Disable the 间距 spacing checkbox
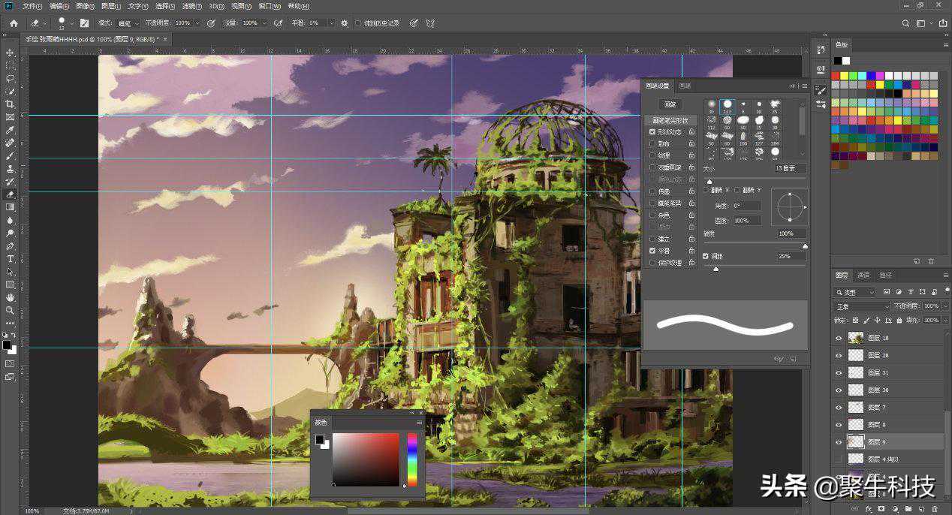The height and width of the screenshot is (515, 952). click(x=706, y=256)
